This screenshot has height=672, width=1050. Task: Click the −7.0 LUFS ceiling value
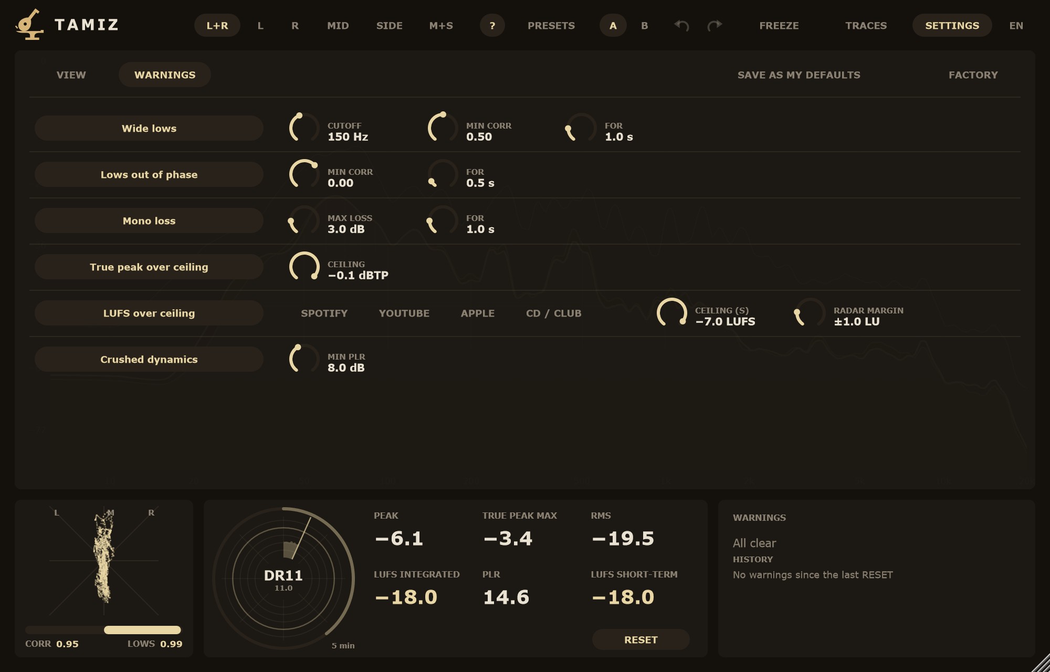pos(725,322)
